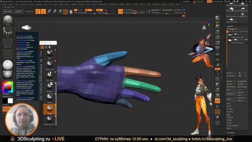
Task: Open LightBox browser
Action: point(19,11)
